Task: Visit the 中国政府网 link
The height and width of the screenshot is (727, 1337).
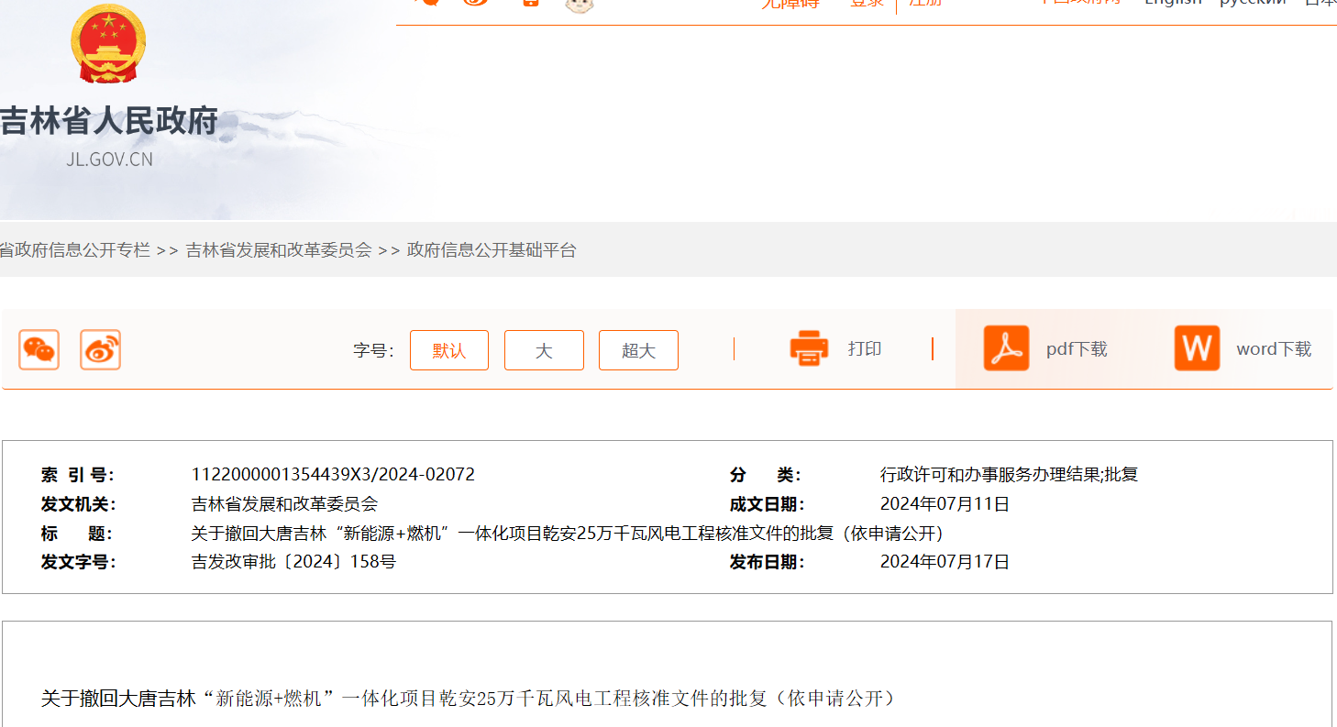Action: (x=1082, y=4)
